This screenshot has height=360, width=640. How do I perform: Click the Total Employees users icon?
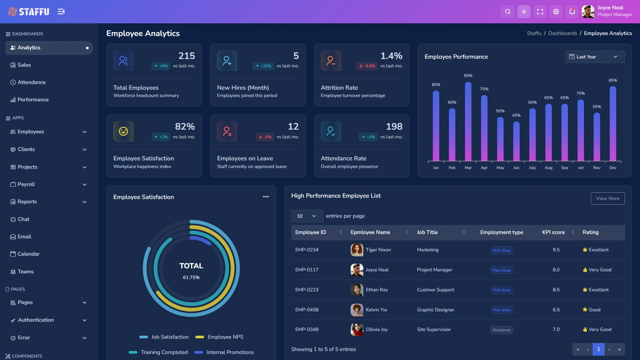tap(123, 61)
